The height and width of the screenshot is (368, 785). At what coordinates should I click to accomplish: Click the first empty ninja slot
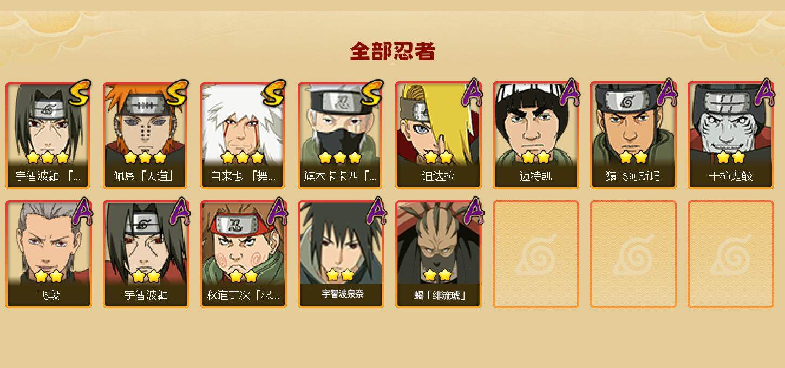point(536,254)
